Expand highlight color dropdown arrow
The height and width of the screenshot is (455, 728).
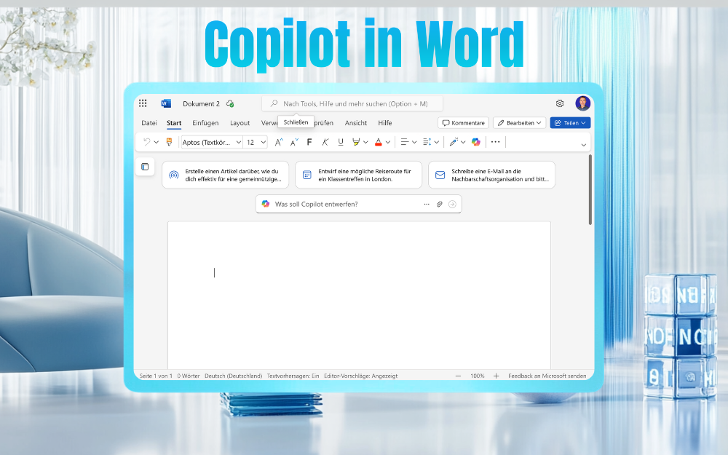tap(366, 142)
